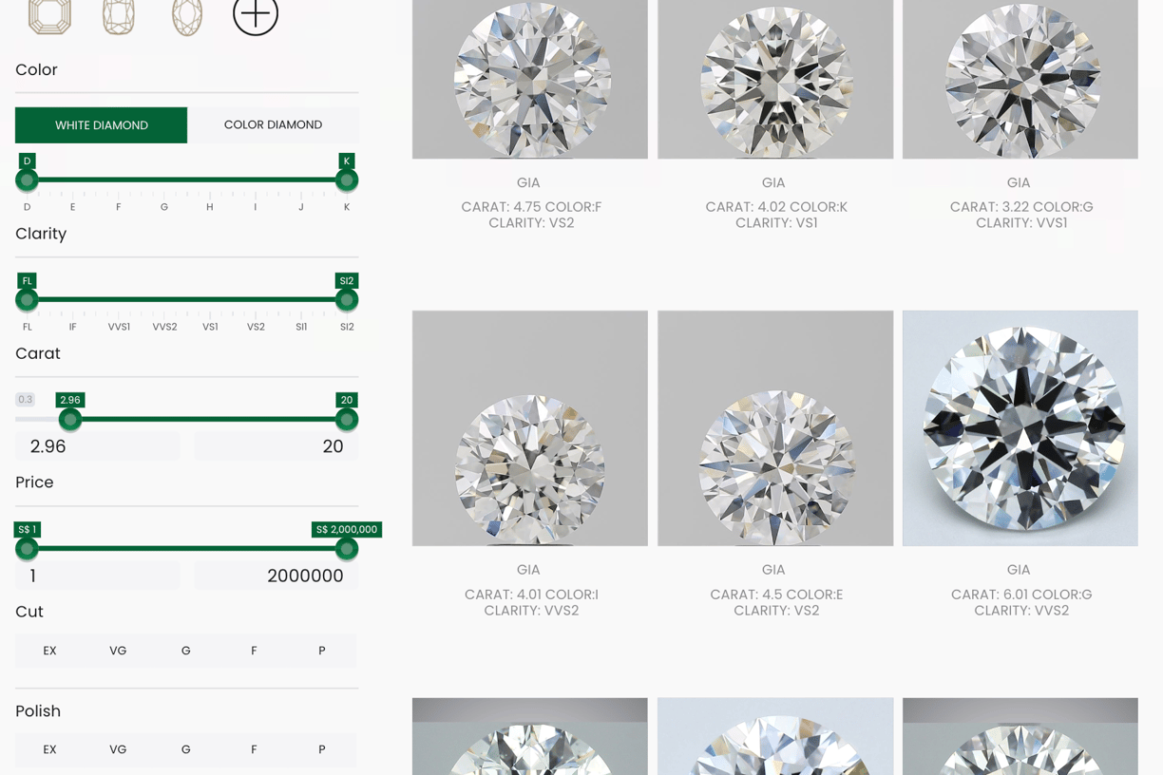Switch to White Diamond tab
The image size is (1163, 775).
[x=101, y=124]
